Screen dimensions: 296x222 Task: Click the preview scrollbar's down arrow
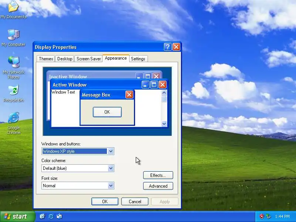[164, 124]
